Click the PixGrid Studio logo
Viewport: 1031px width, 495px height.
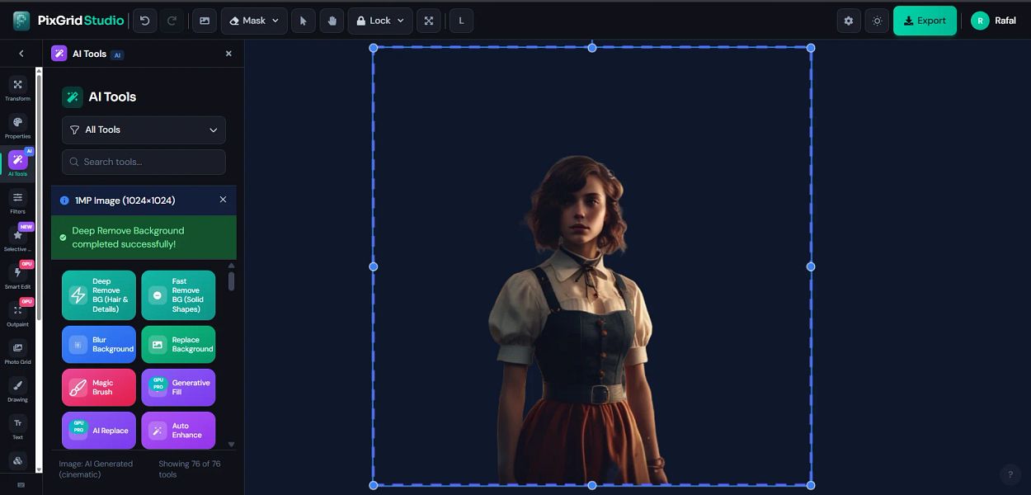point(68,21)
